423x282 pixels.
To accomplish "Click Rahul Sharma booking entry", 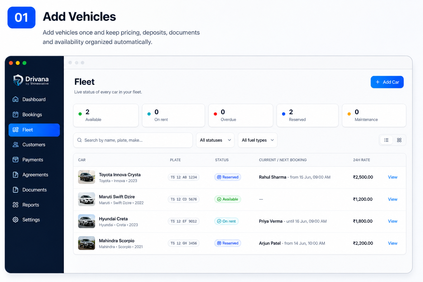I will point(295,177).
